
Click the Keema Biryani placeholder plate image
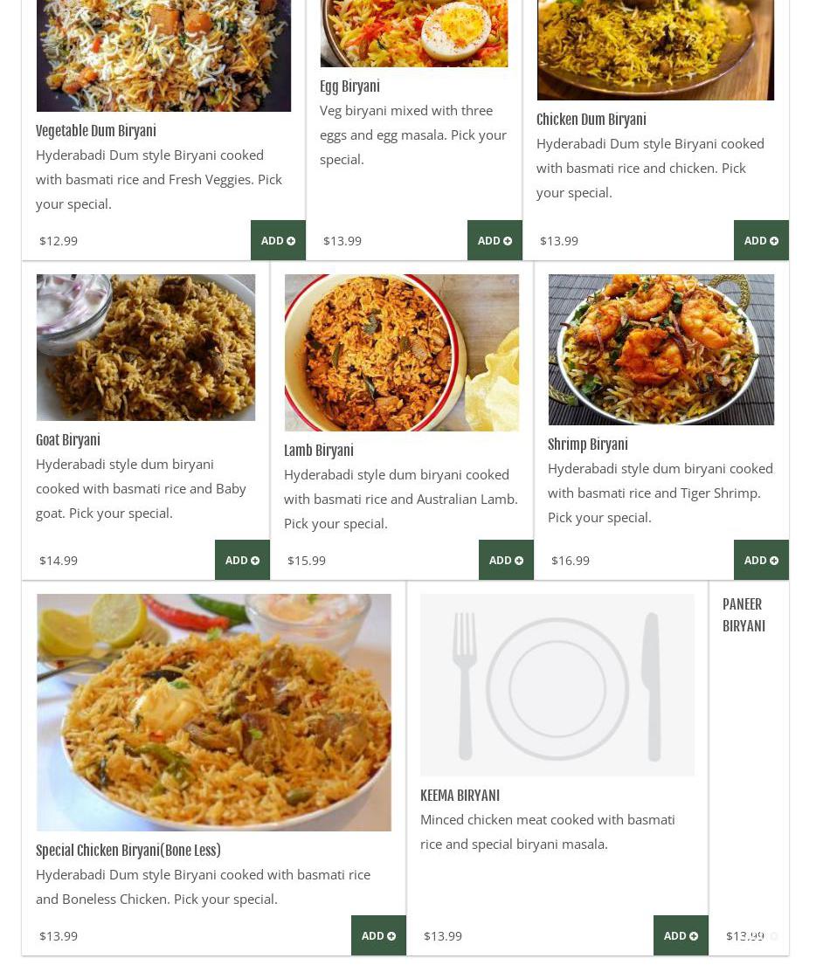557,685
